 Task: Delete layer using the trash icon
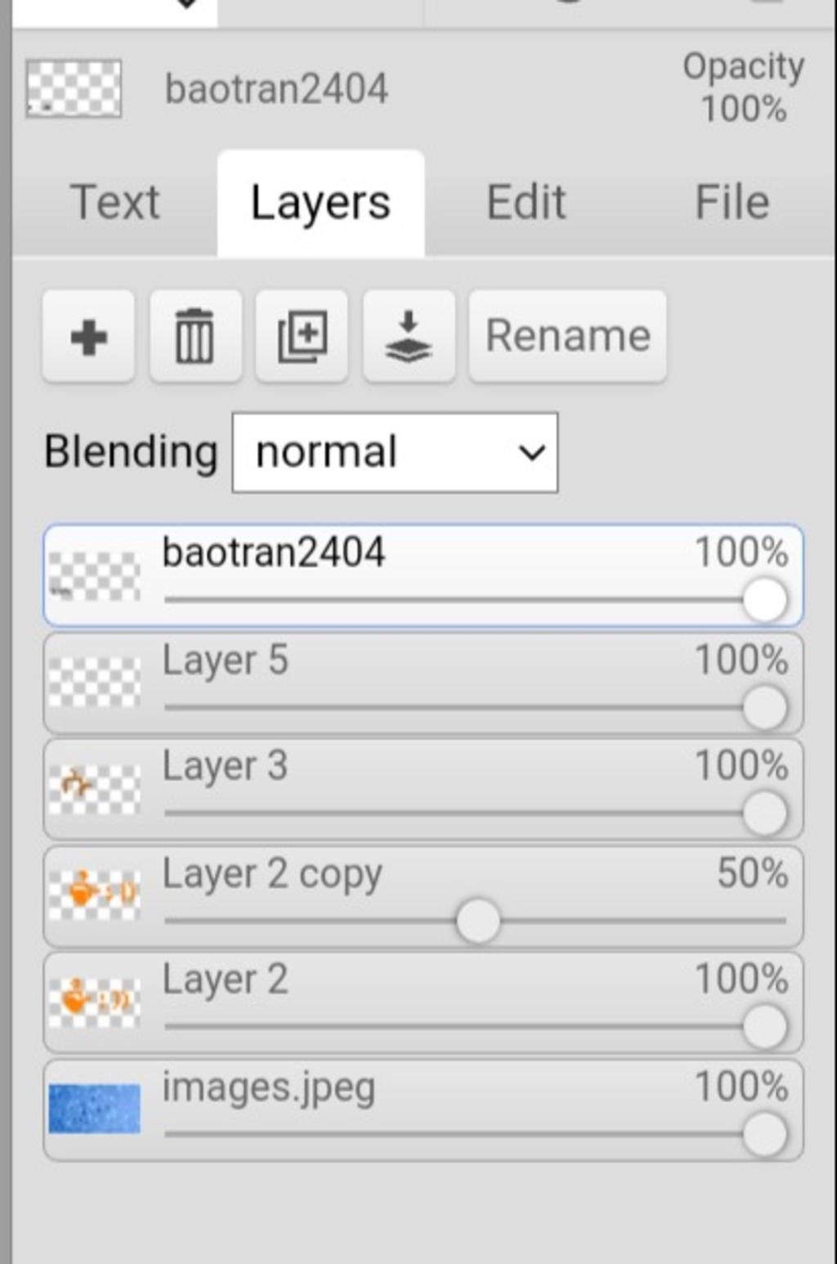[x=195, y=336]
